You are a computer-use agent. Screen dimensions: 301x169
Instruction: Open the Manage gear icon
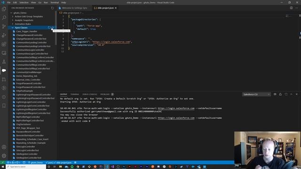(x=4, y=156)
